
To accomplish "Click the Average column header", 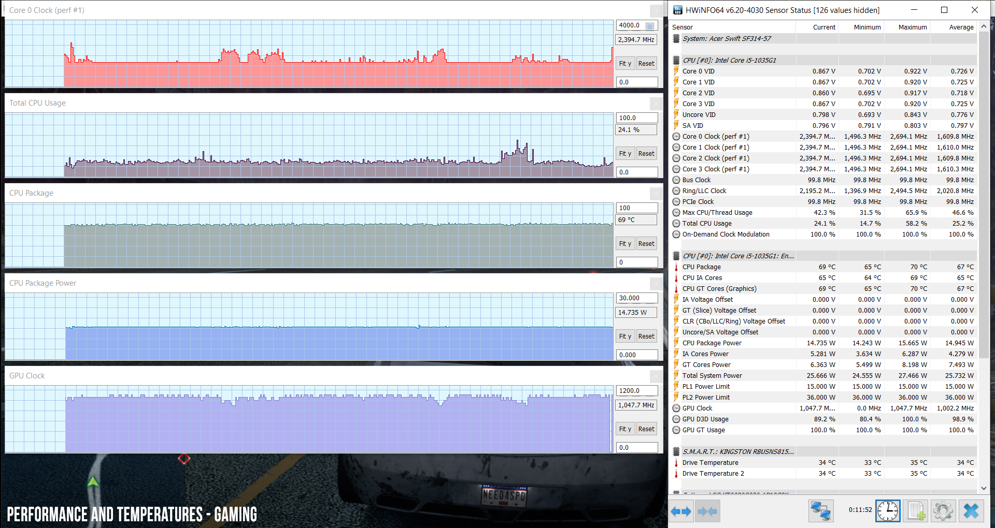I will (x=954, y=27).
